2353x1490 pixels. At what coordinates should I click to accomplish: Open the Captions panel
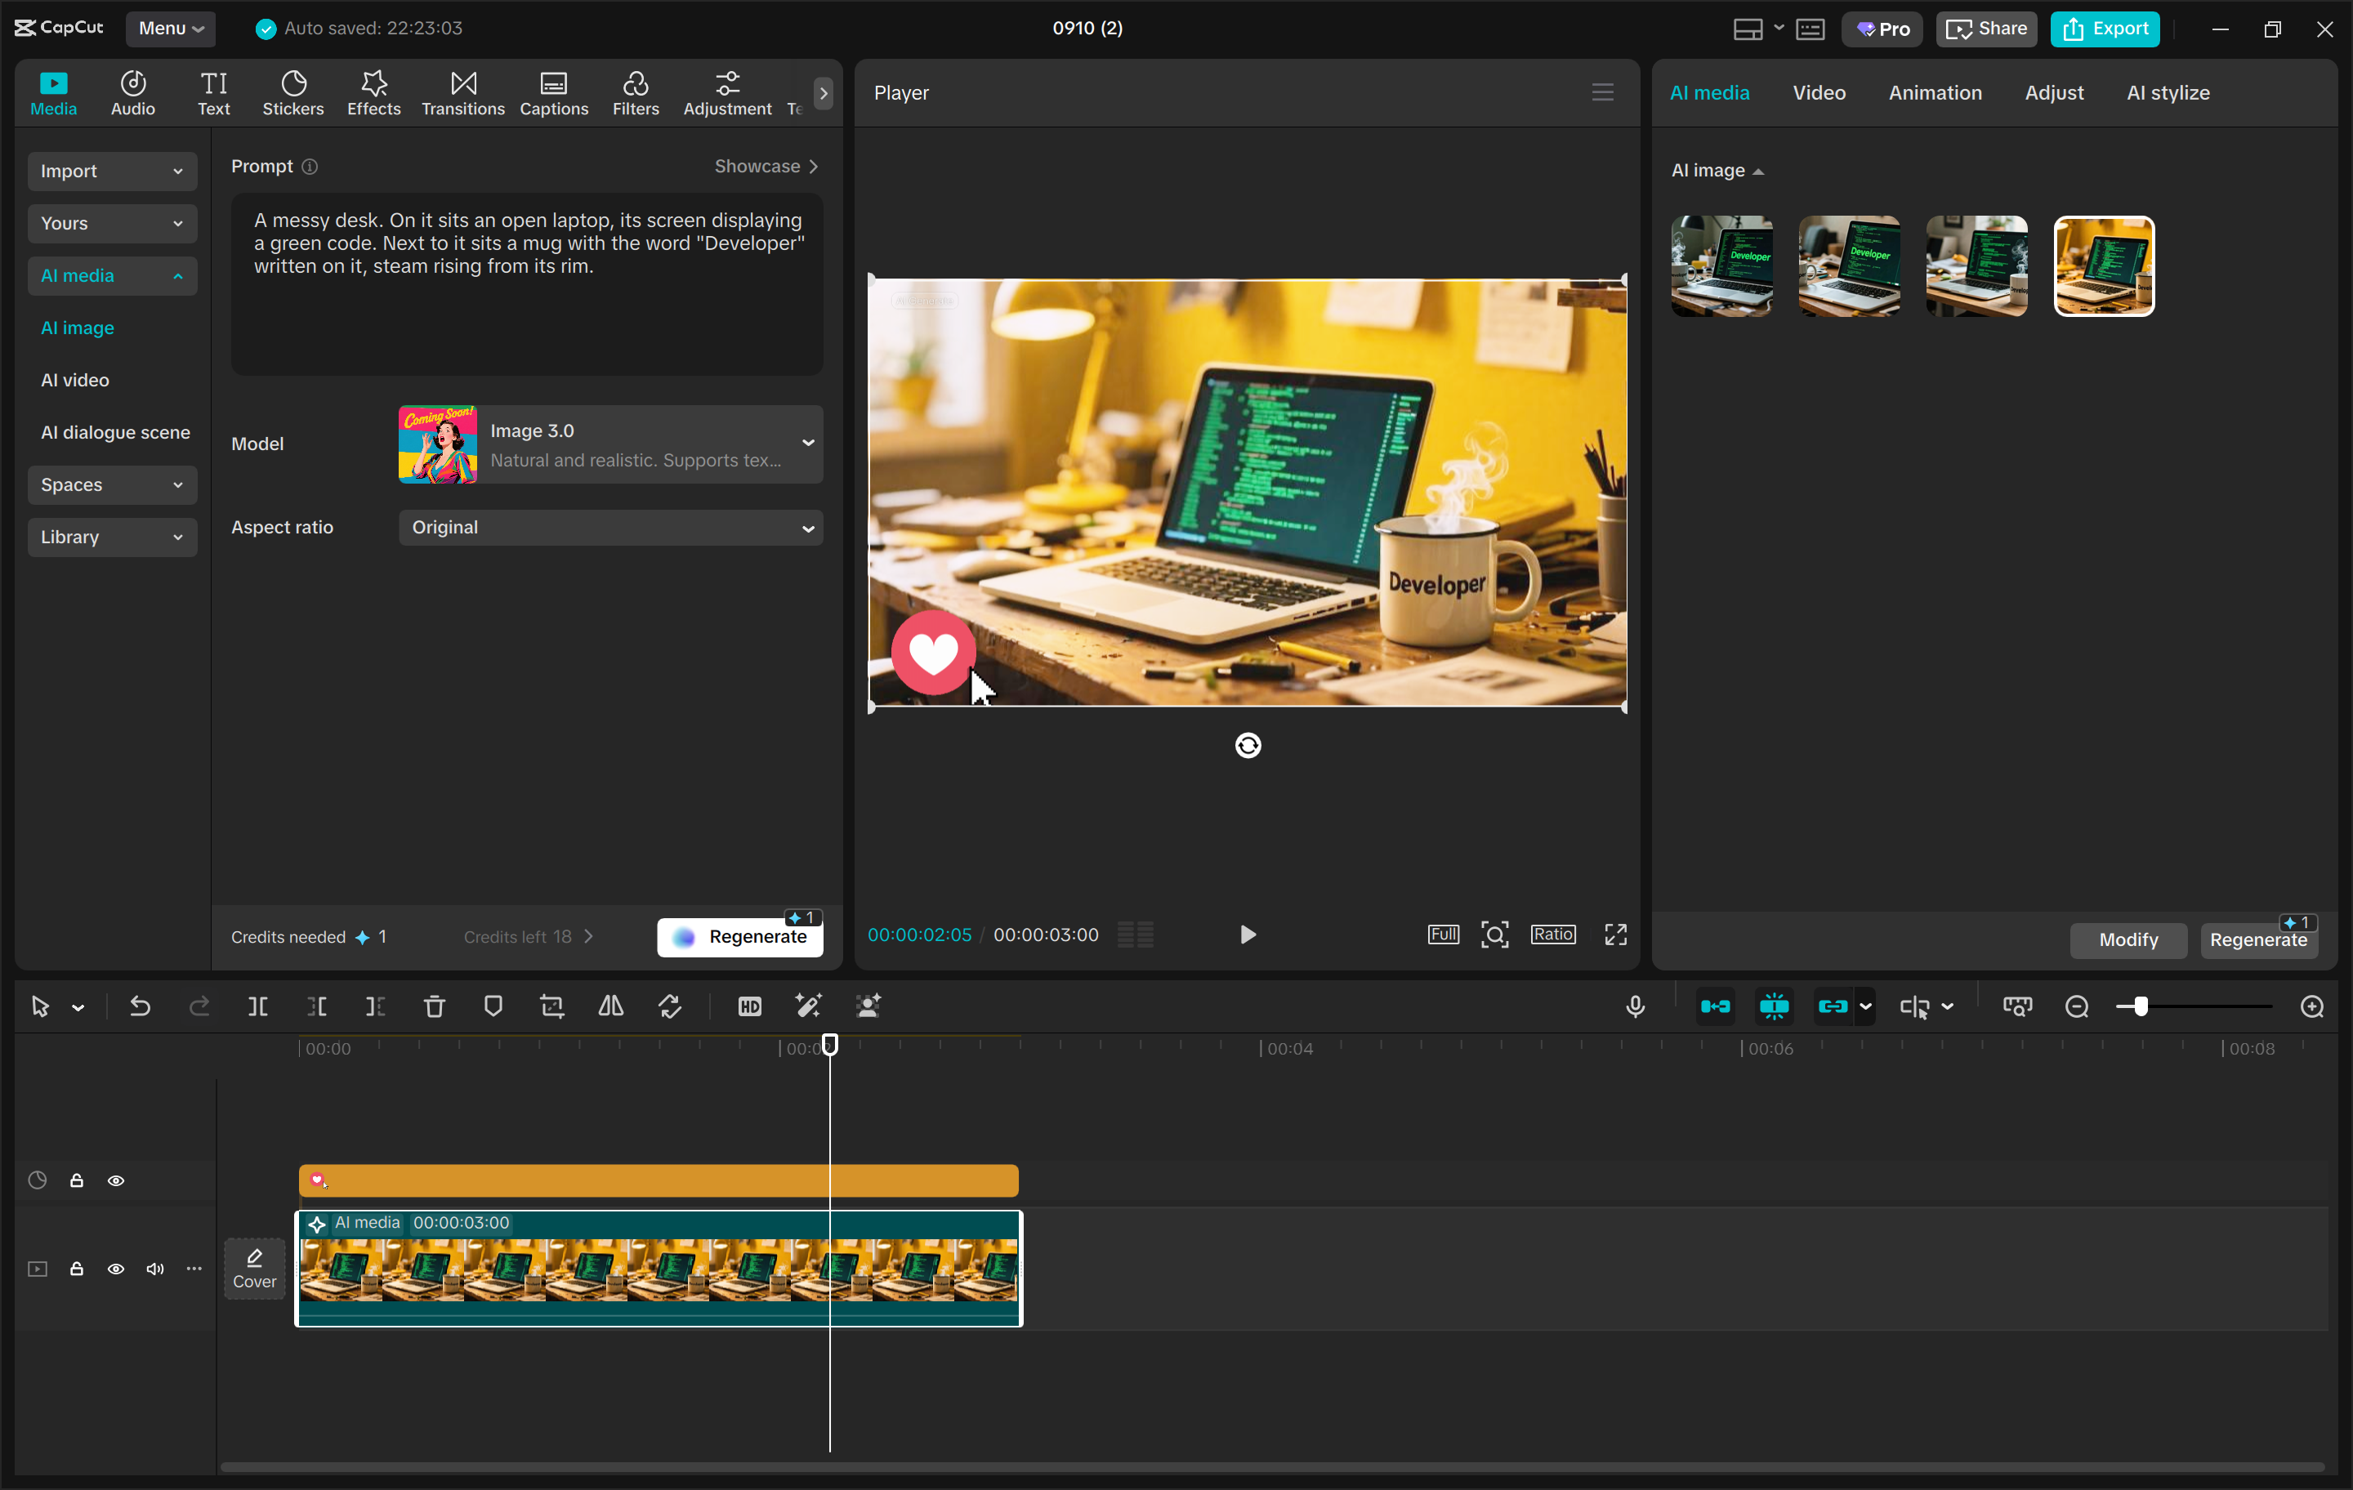coord(554,94)
